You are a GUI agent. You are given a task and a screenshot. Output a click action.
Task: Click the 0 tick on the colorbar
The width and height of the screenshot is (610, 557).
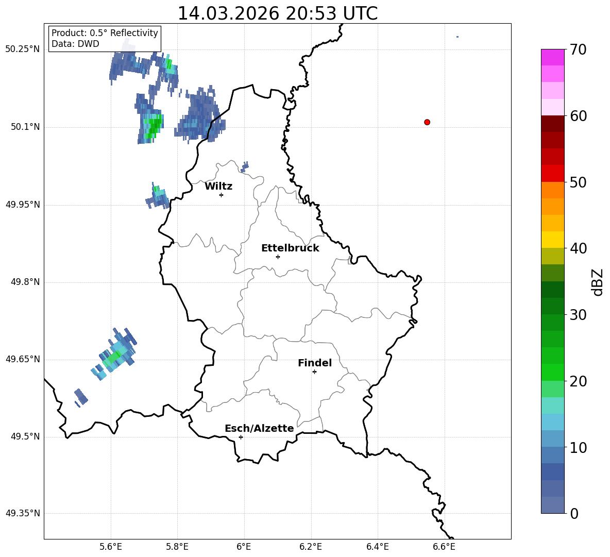574,513
